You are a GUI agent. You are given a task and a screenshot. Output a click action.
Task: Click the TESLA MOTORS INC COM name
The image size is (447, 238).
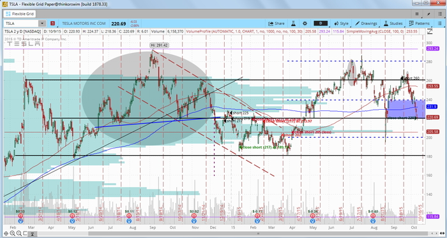[x=84, y=24]
